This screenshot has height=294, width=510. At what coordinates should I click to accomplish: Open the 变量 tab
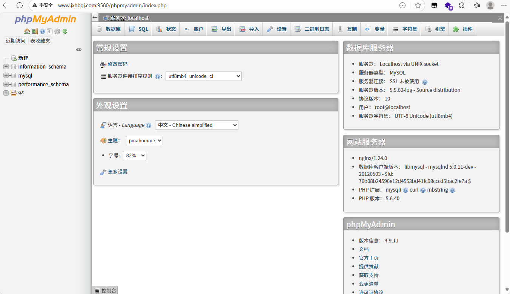click(375, 29)
